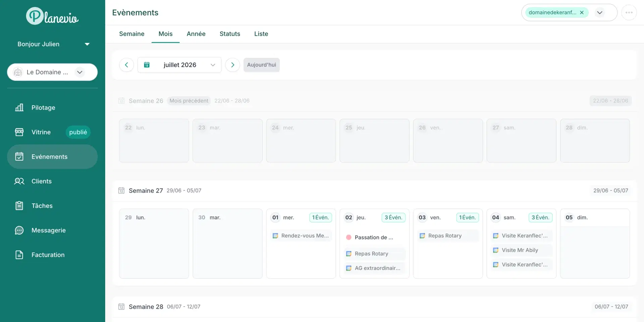Go to previous month arrow
Screen dimensions: 644x322
coord(126,65)
